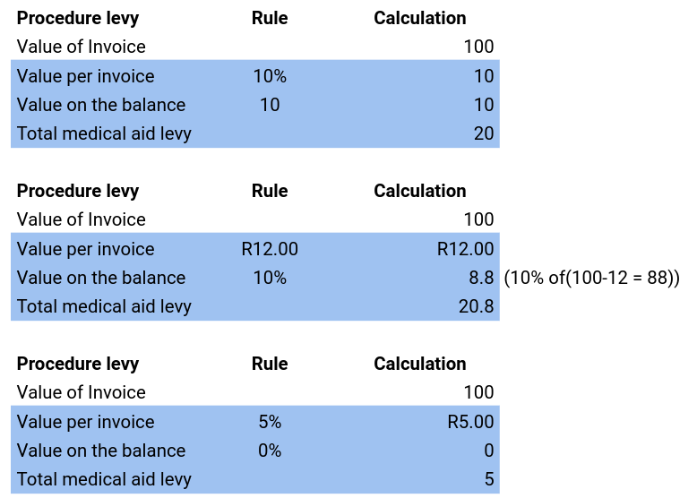Screen dimensions: 697x498
Task: Click 'Value on the balance' in second table
Action: point(101,278)
